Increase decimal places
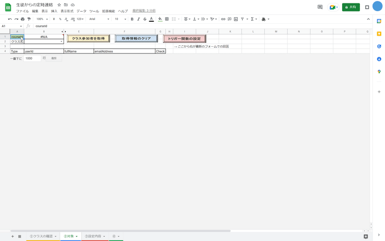This screenshot has width=385, height=241. (x=73, y=19)
